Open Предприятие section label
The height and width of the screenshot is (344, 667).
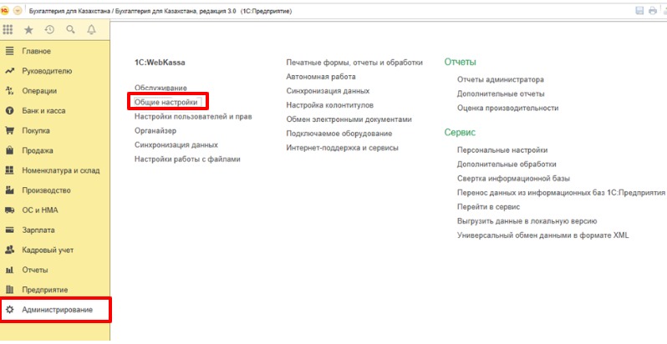coord(45,290)
